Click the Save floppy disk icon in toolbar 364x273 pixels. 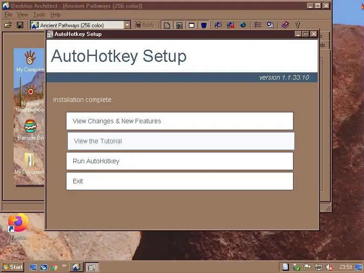pyautogui.click(x=20, y=25)
